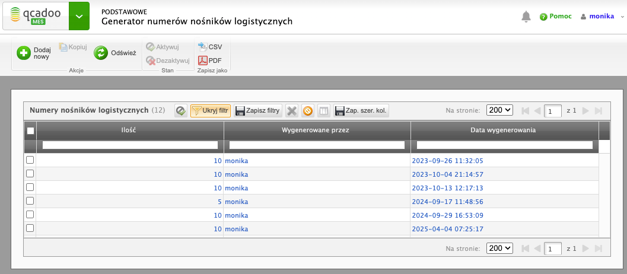Toggle the select-all checkbox in table header
This screenshot has width=627, height=274.
[30, 130]
